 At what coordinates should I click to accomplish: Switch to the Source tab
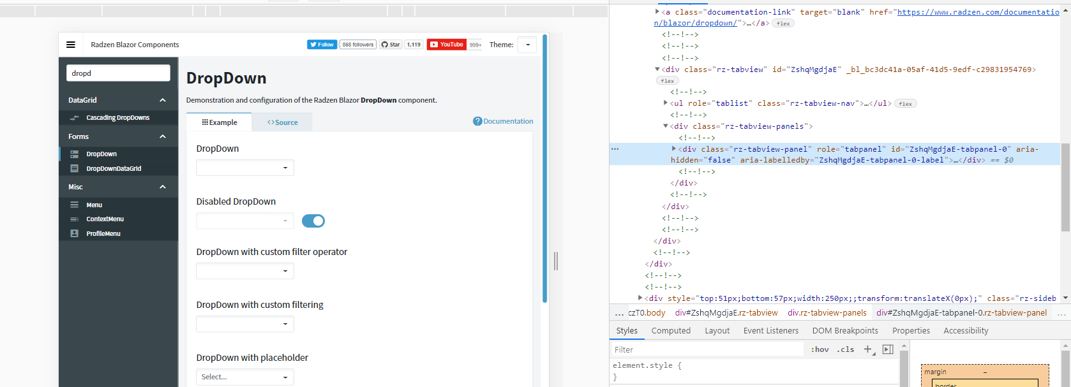point(282,122)
